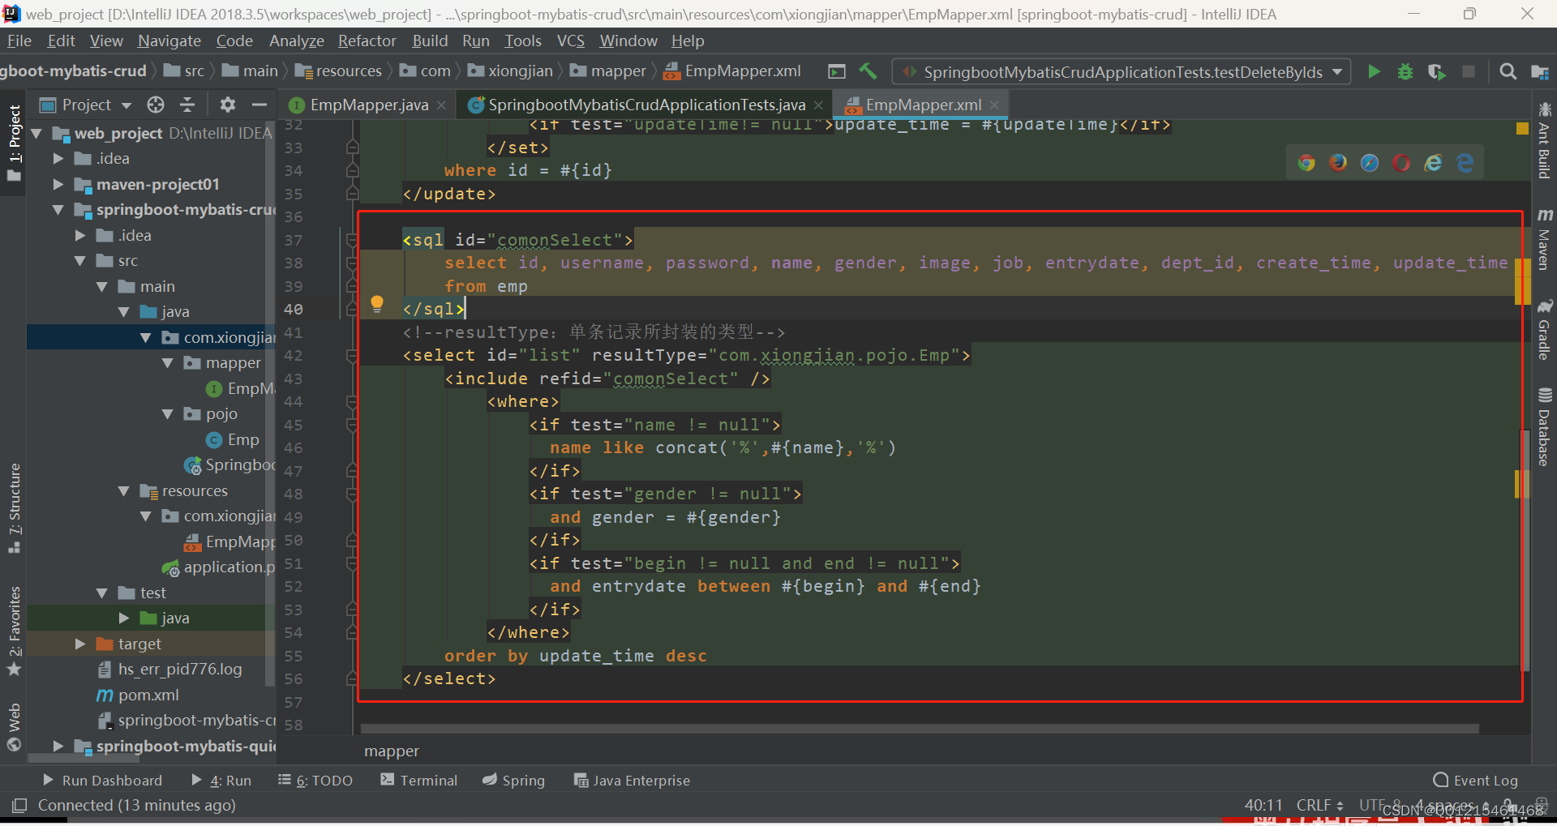Change CRLF line separator setting
This screenshot has width=1557, height=826.
point(1319,805)
